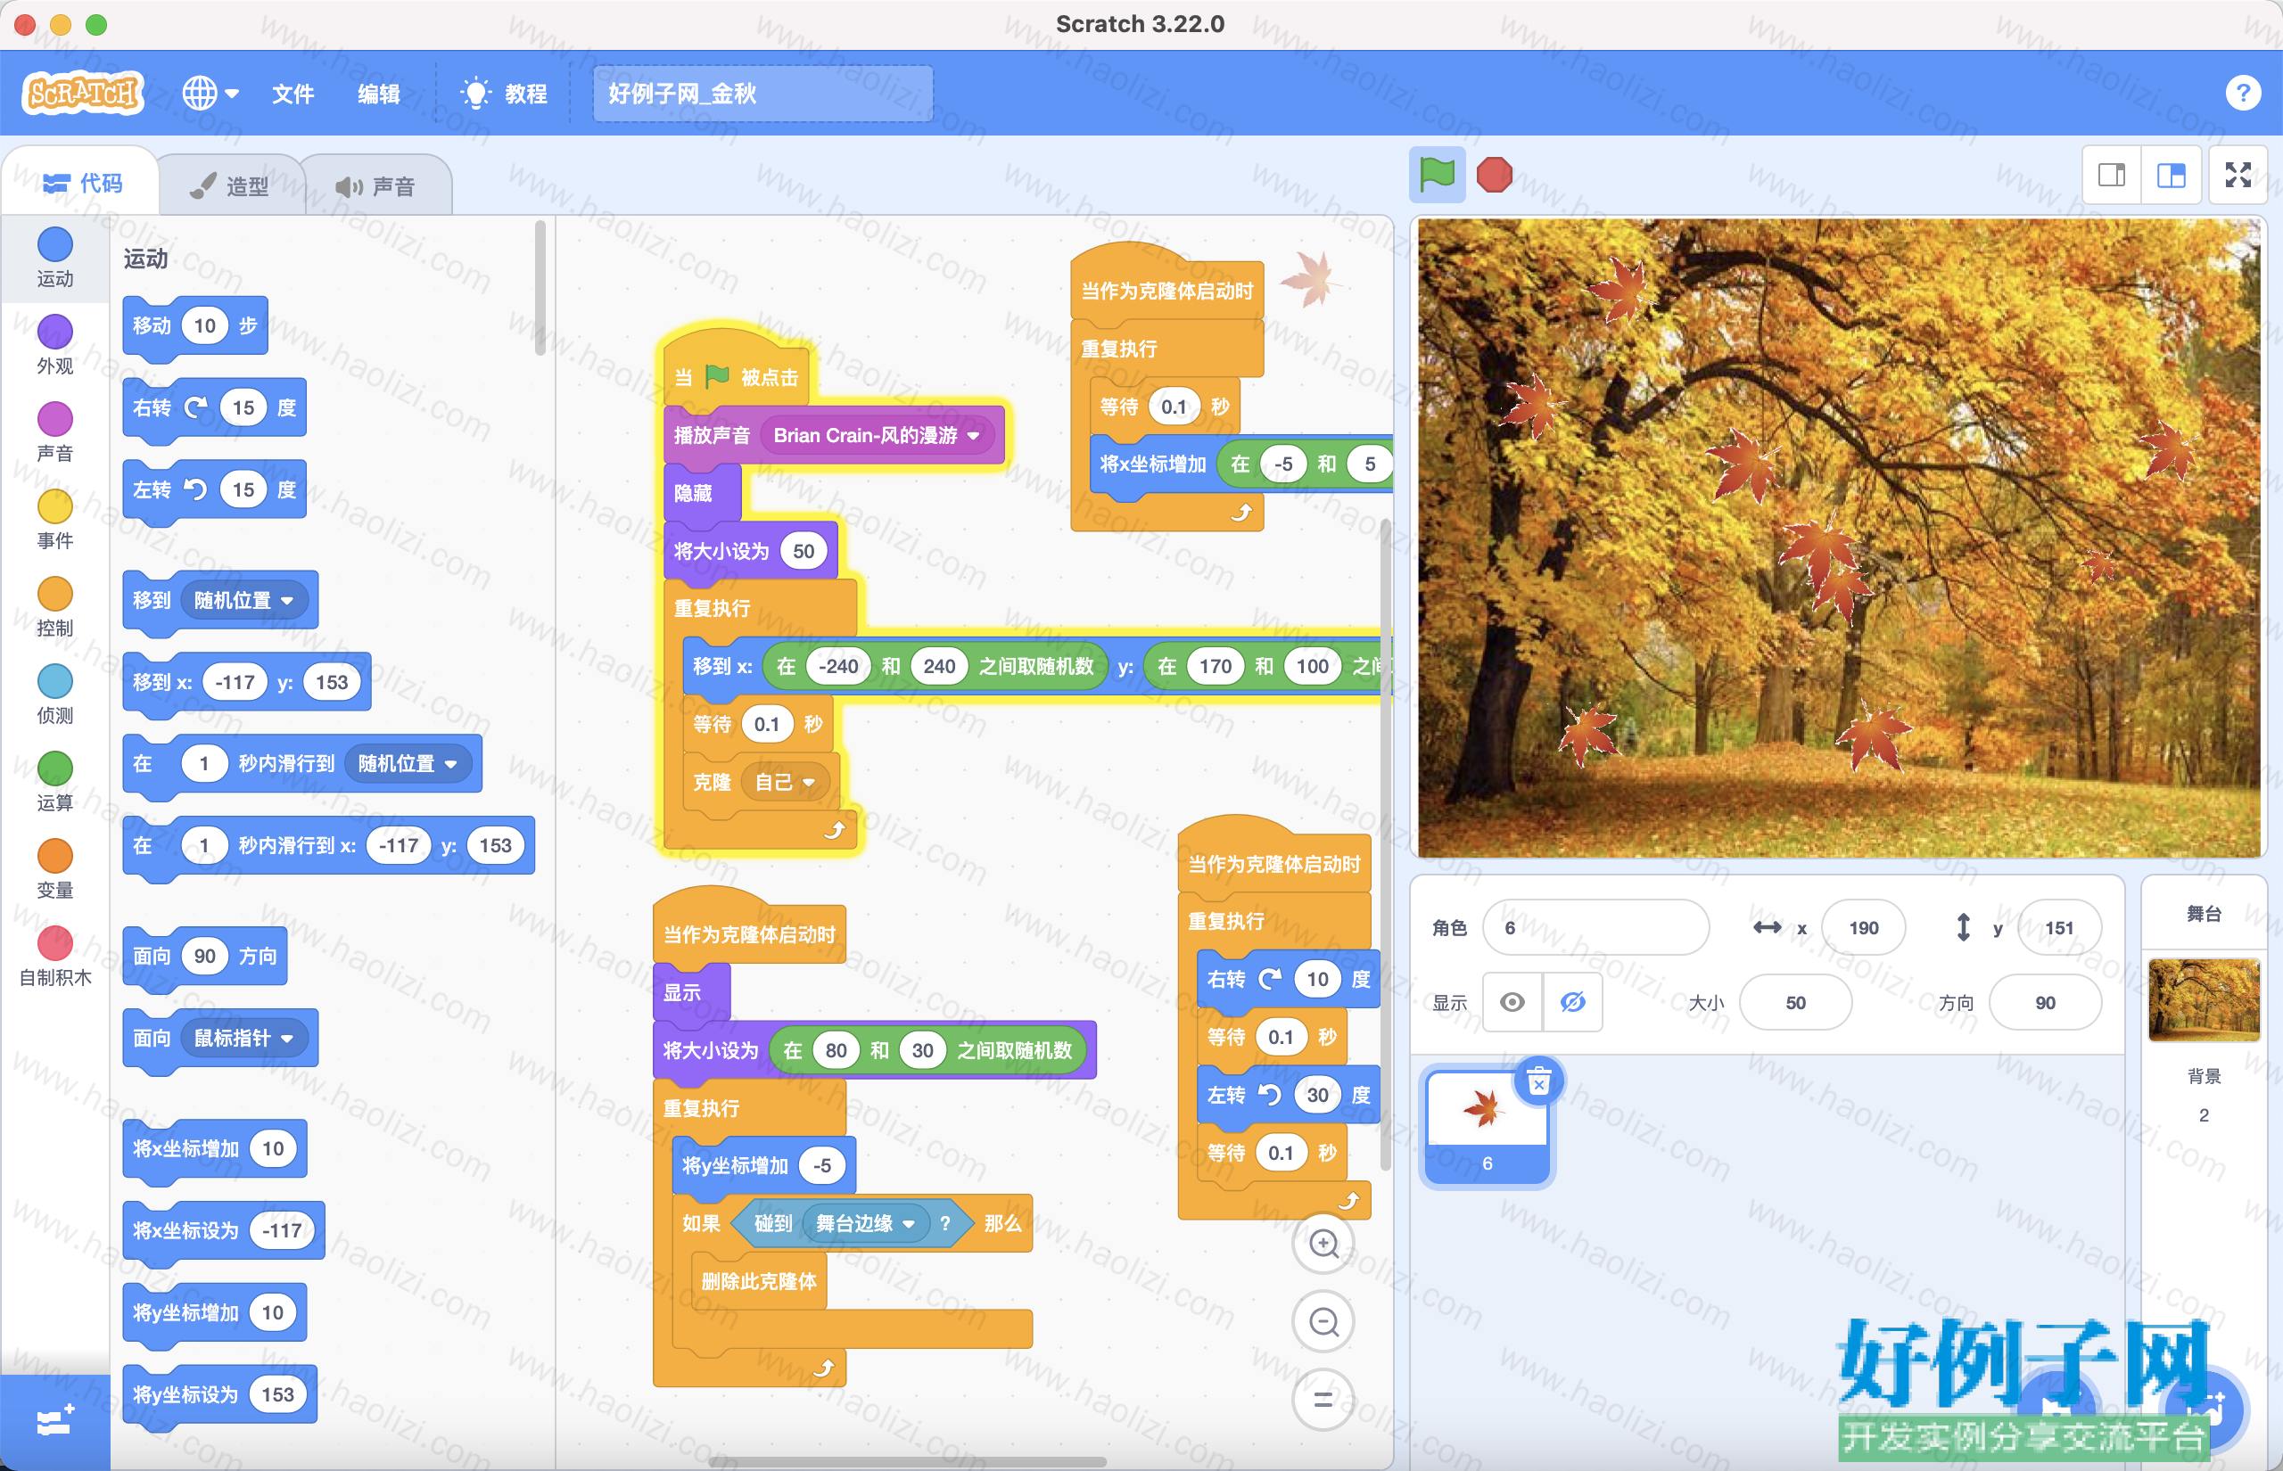Enter full screen stage mode
This screenshot has width=2283, height=1471.
[x=2238, y=175]
